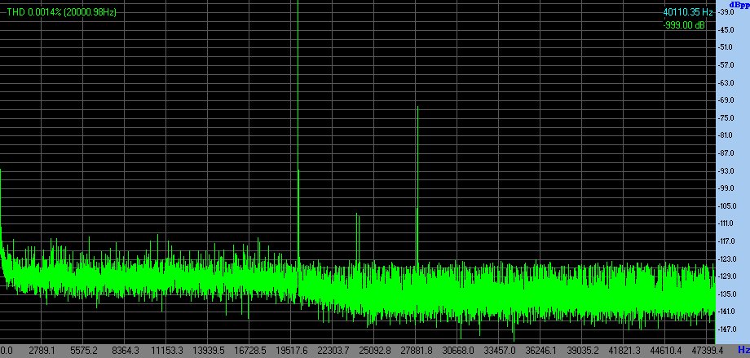Click the 27881.8 frequency axis label
750x358 pixels.
tap(417, 351)
